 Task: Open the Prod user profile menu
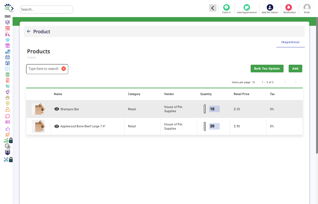(x=307, y=9)
